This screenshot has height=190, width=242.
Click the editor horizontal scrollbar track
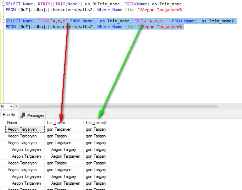point(128,107)
